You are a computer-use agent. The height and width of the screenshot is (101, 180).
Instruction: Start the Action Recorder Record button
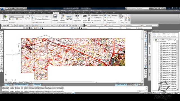(x=28, y=17)
